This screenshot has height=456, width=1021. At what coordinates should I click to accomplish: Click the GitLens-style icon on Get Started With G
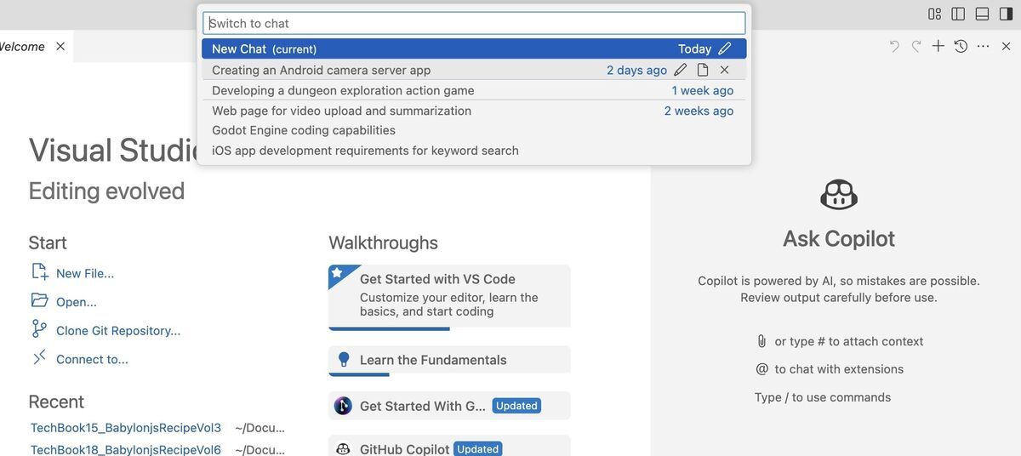pyautogui.click(x=343, y=406)
